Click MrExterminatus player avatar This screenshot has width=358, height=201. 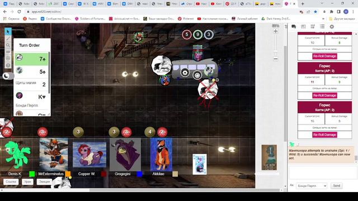point(54,154)
